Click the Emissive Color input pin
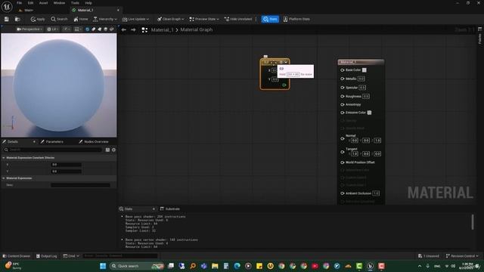Image resolution: width=484 pixels, height=272 pixels. 343,113
